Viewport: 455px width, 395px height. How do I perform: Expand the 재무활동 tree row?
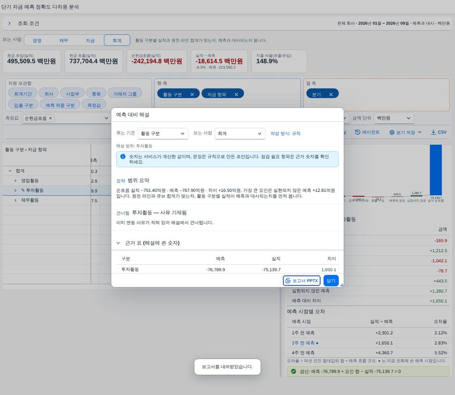click(x=15, y=200)
